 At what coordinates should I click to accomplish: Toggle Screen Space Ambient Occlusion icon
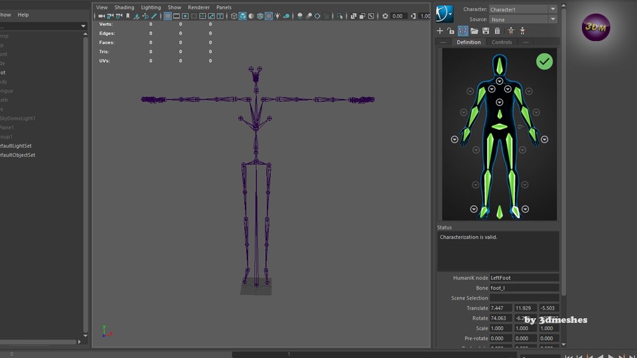click(x=300, y=16)
